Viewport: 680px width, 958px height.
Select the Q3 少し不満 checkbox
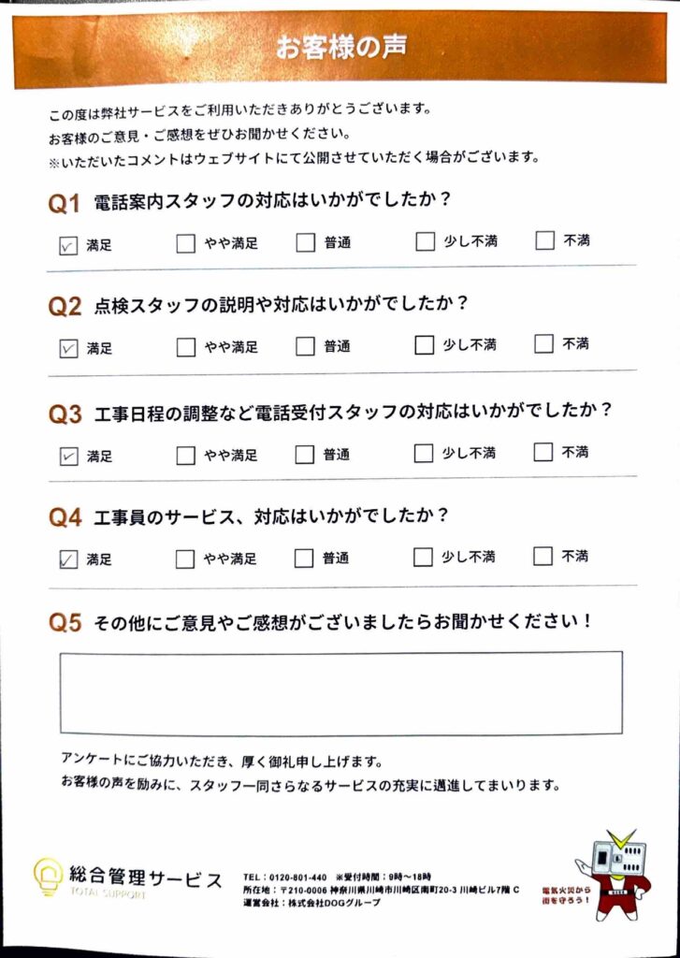424,454
